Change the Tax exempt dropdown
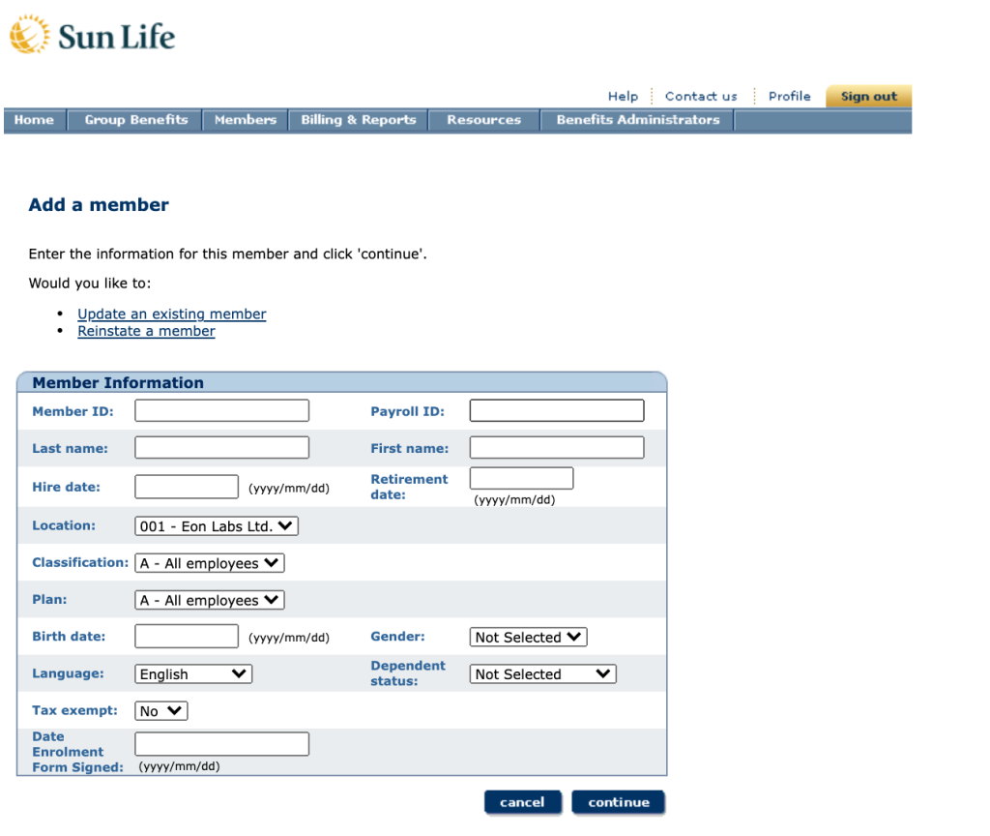Image resolution: width=990 pixels, height=836 pixels. click(x=160, y=710)
